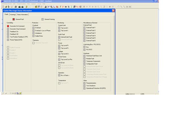Viewport: 196px width, 130px height.
Task: Click the 'Power Factor' heading text
Action: click(x=62, y=57)
